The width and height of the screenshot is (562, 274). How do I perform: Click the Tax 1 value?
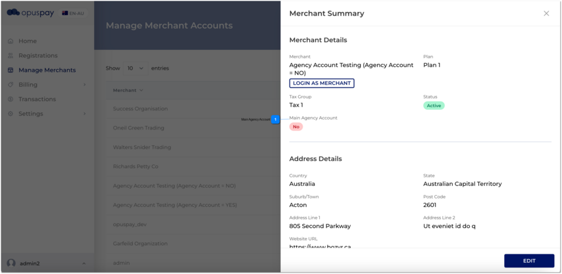pyautogui.click(x=296, y=105)
